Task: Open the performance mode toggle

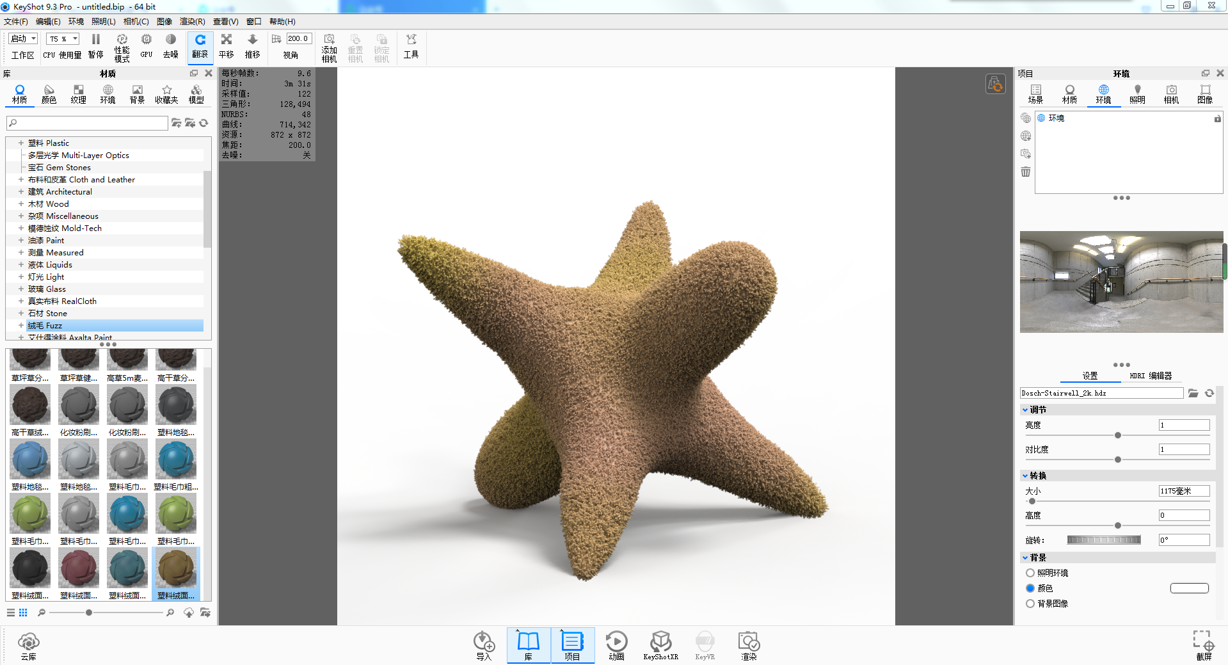Action: 122,47
